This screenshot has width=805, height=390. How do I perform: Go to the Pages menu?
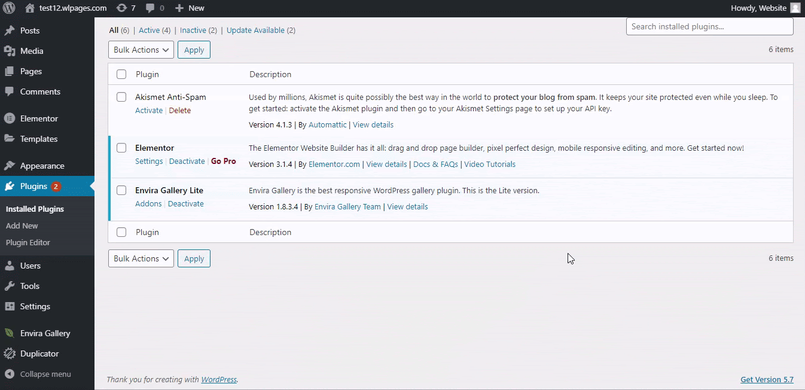pyautogui.click(x=31, y=71)
